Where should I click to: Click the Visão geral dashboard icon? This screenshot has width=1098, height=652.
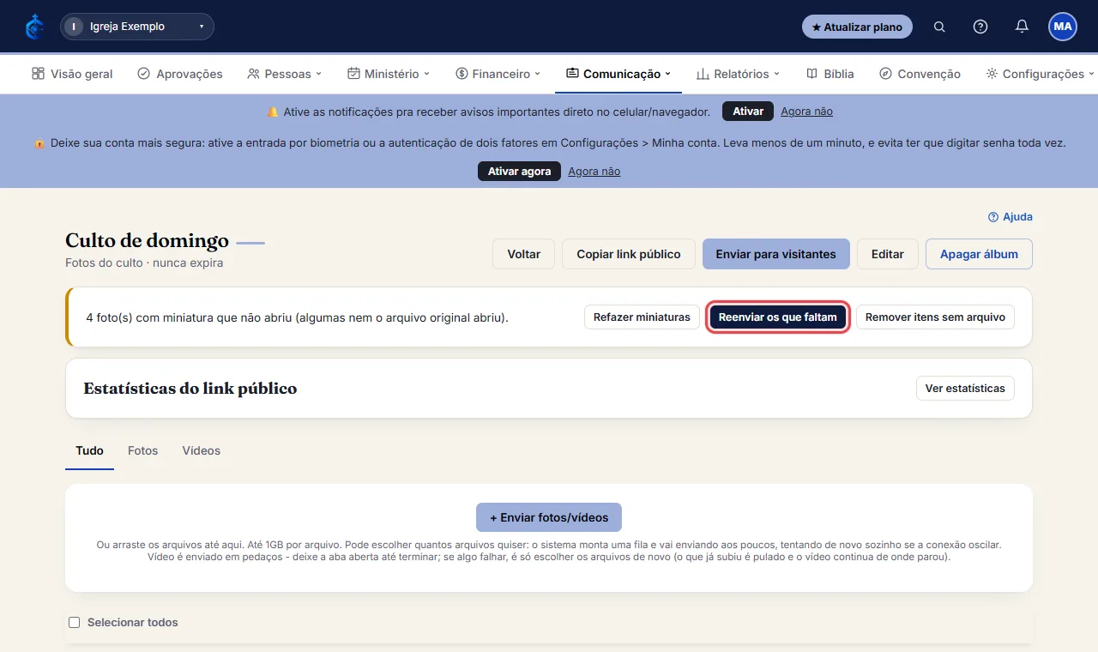[38, 74]
